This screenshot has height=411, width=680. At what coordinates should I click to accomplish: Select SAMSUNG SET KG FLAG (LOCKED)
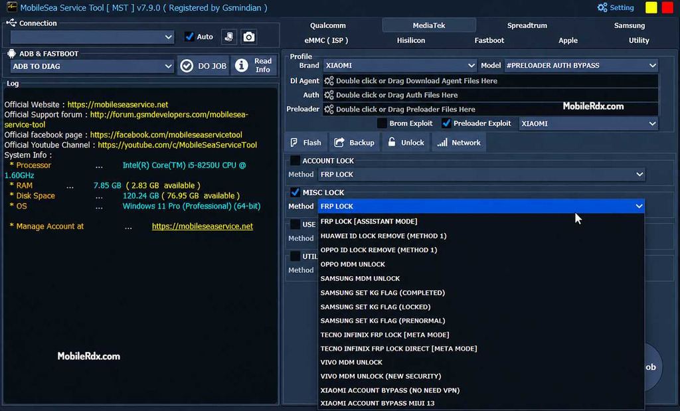click(481, 307)
